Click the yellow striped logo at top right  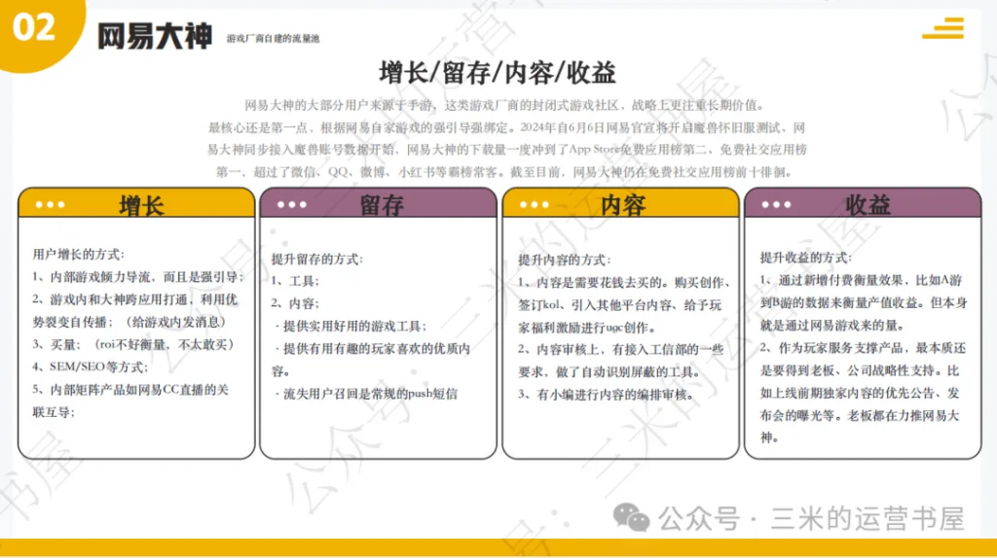pos(942,28)
